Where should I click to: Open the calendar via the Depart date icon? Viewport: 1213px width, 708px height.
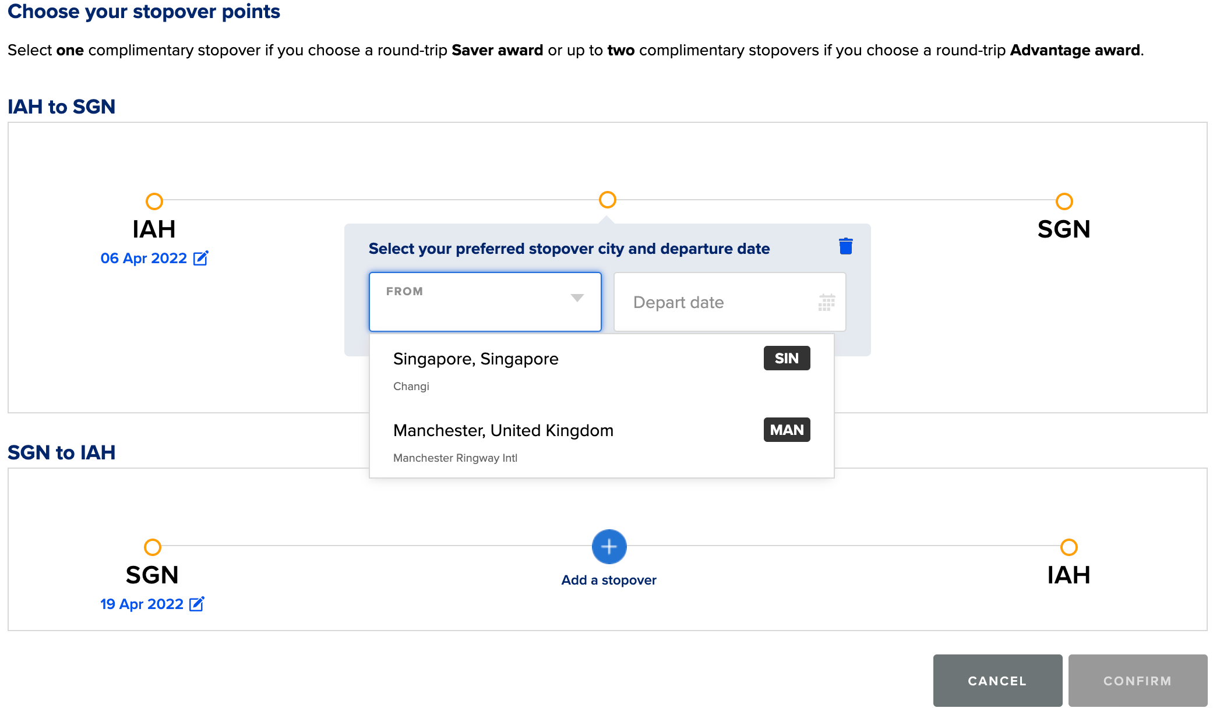click(x=826, y=303)
